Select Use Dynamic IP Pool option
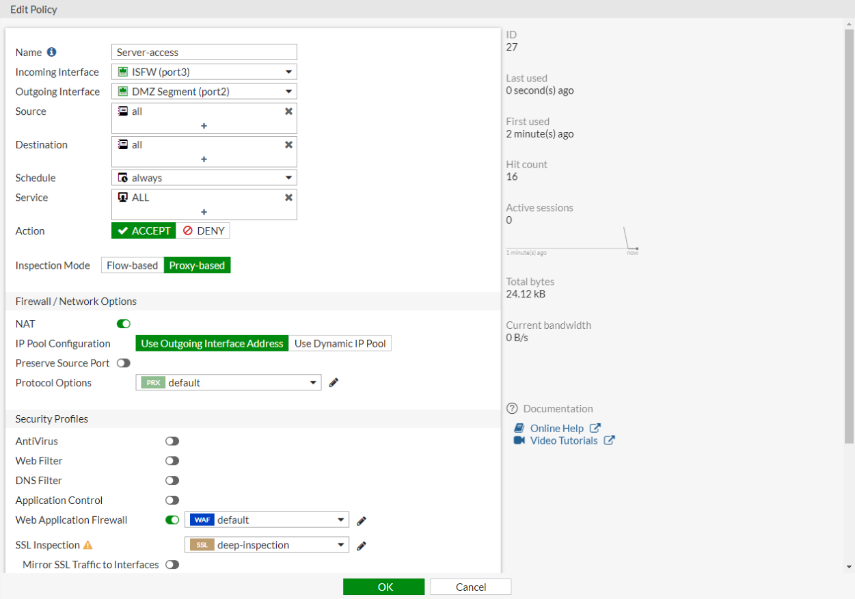855x599 pixels. [340, 343]
